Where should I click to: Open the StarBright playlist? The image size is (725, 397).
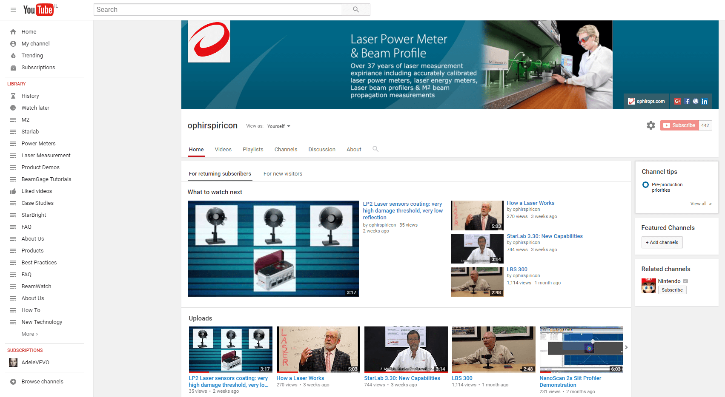point(34,215)
